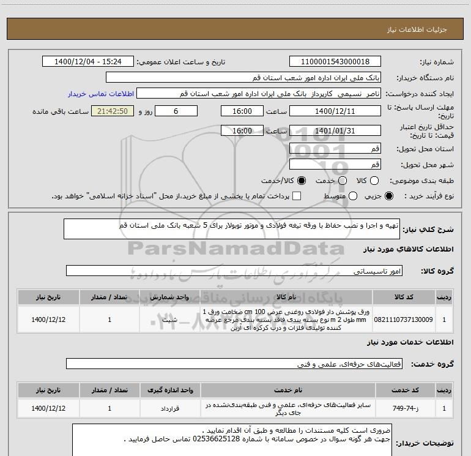Click the announcement date field 1400/12/04 - 15:24
471x456 pixels.
pos(88,62)
